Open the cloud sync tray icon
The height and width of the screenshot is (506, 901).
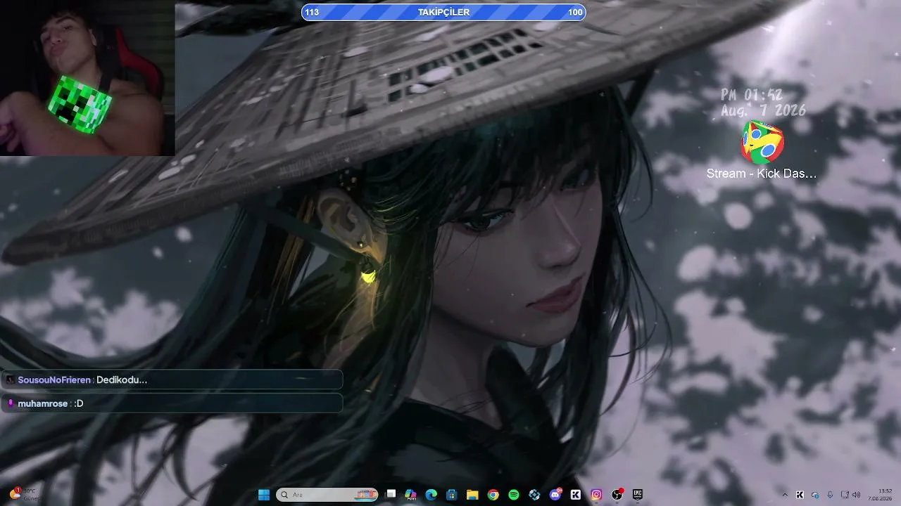(815, 495)
